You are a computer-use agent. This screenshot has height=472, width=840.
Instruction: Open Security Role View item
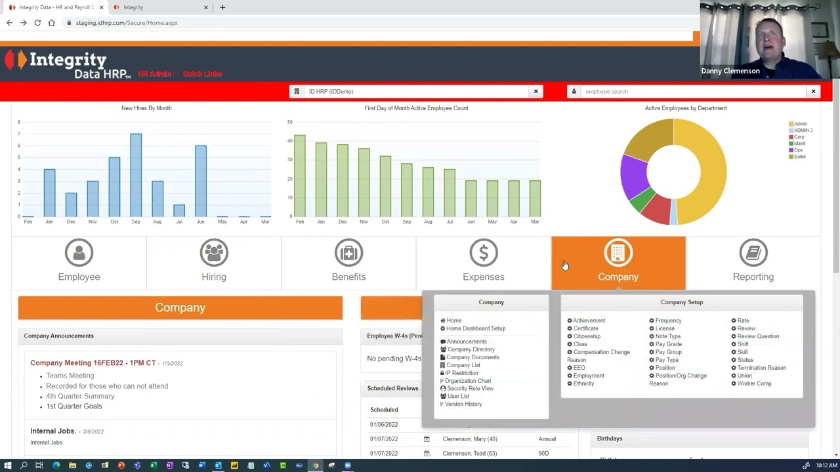tap(467, 388)
